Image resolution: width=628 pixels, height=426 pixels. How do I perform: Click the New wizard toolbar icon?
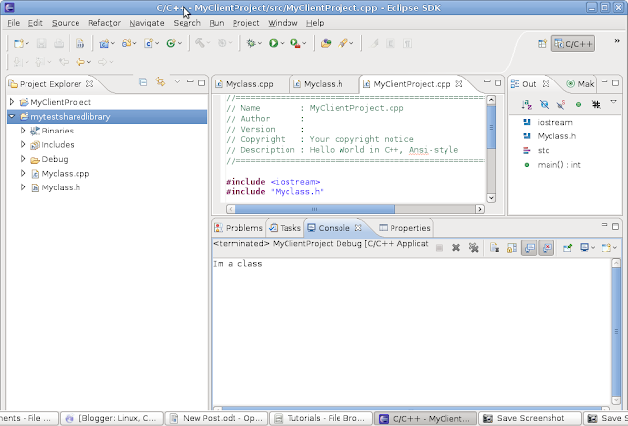click(18, 44)
